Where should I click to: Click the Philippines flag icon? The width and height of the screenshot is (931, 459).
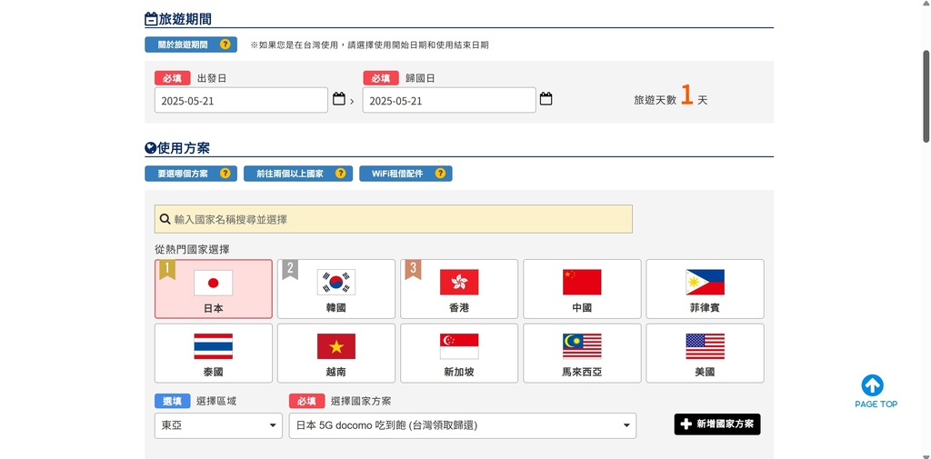pyautogui.click(x=705, y=283)
